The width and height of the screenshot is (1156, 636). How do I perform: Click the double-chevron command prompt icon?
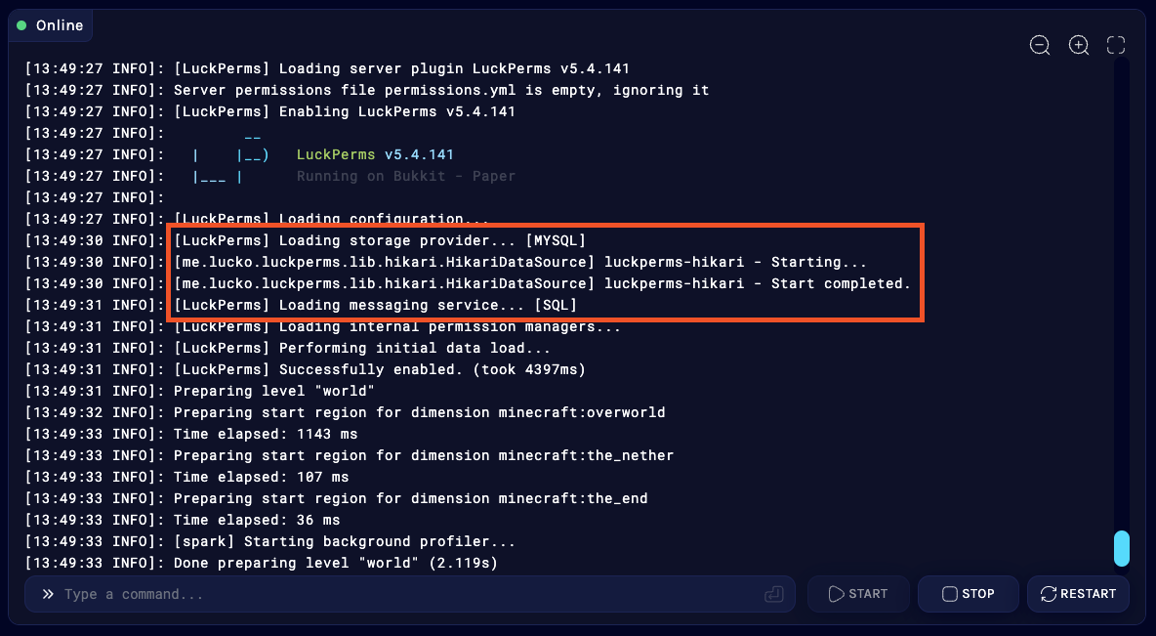pyautogui.click(x=47, y=594)
